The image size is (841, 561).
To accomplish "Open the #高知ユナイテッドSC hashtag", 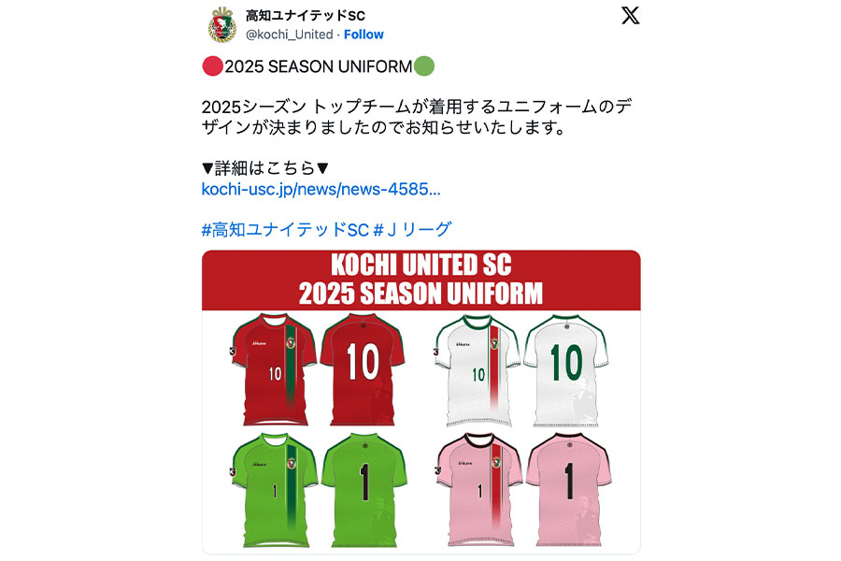I will 285,230.
